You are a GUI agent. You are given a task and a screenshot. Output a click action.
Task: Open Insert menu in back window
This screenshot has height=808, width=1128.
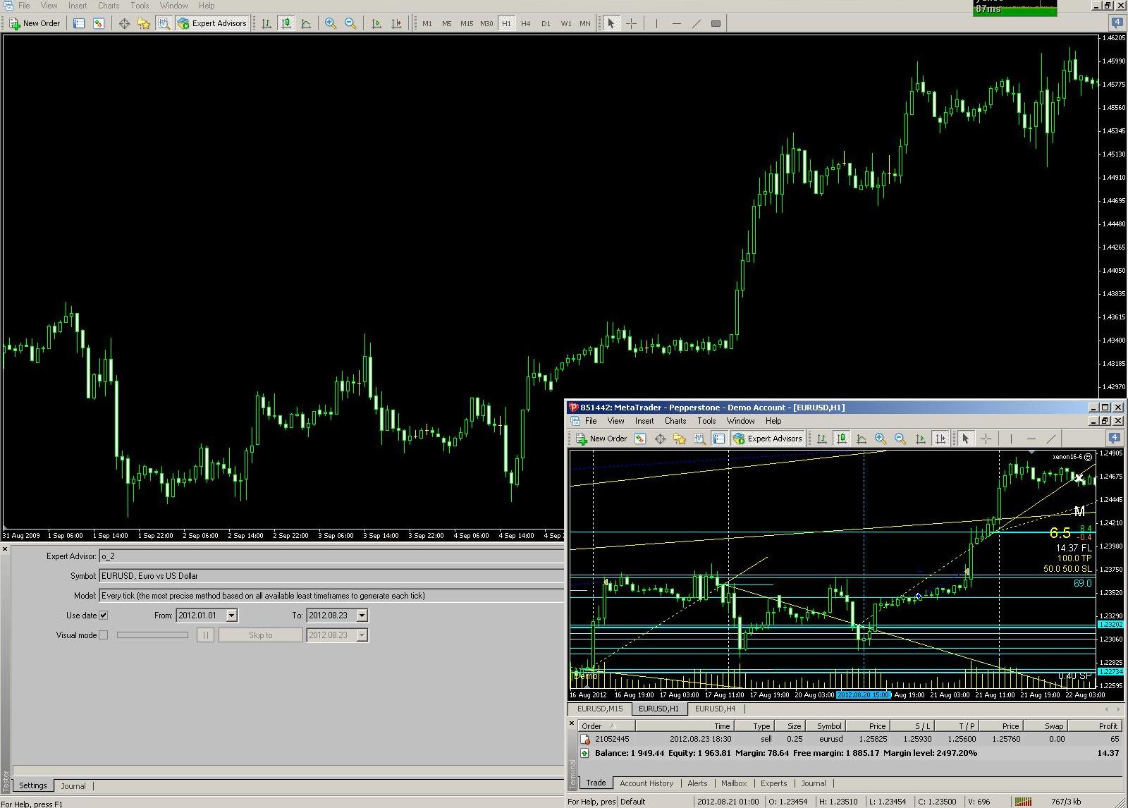(78, 6)
